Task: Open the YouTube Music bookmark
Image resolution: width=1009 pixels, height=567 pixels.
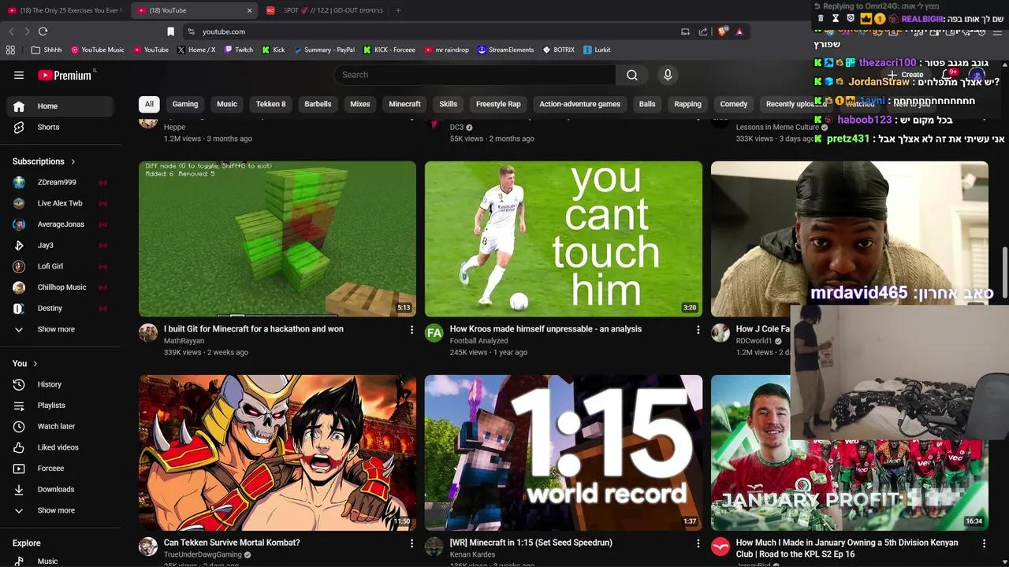Action: (98, 50)
